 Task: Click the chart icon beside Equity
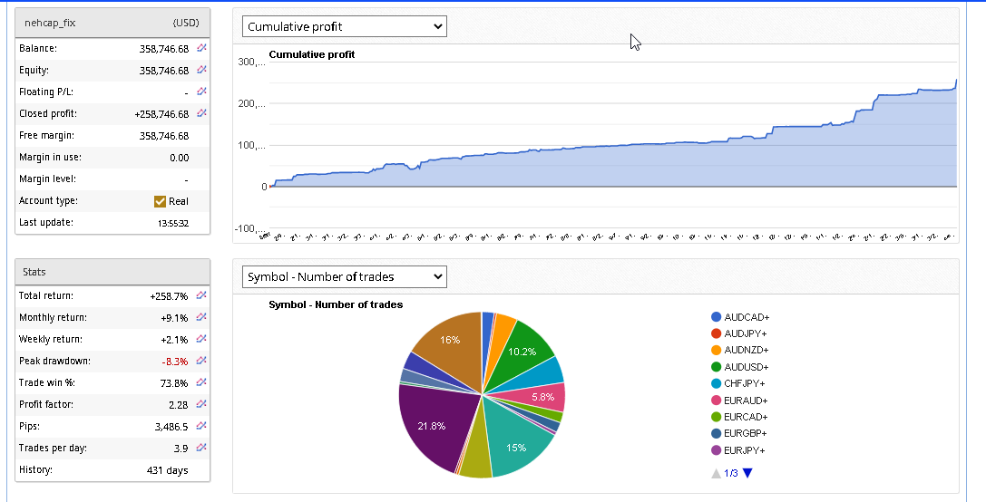click(201, 70)
